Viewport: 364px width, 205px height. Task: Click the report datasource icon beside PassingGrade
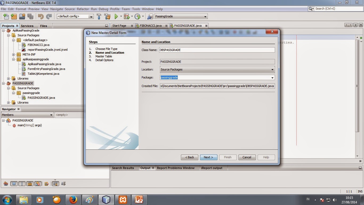click(x=150, y=17)
